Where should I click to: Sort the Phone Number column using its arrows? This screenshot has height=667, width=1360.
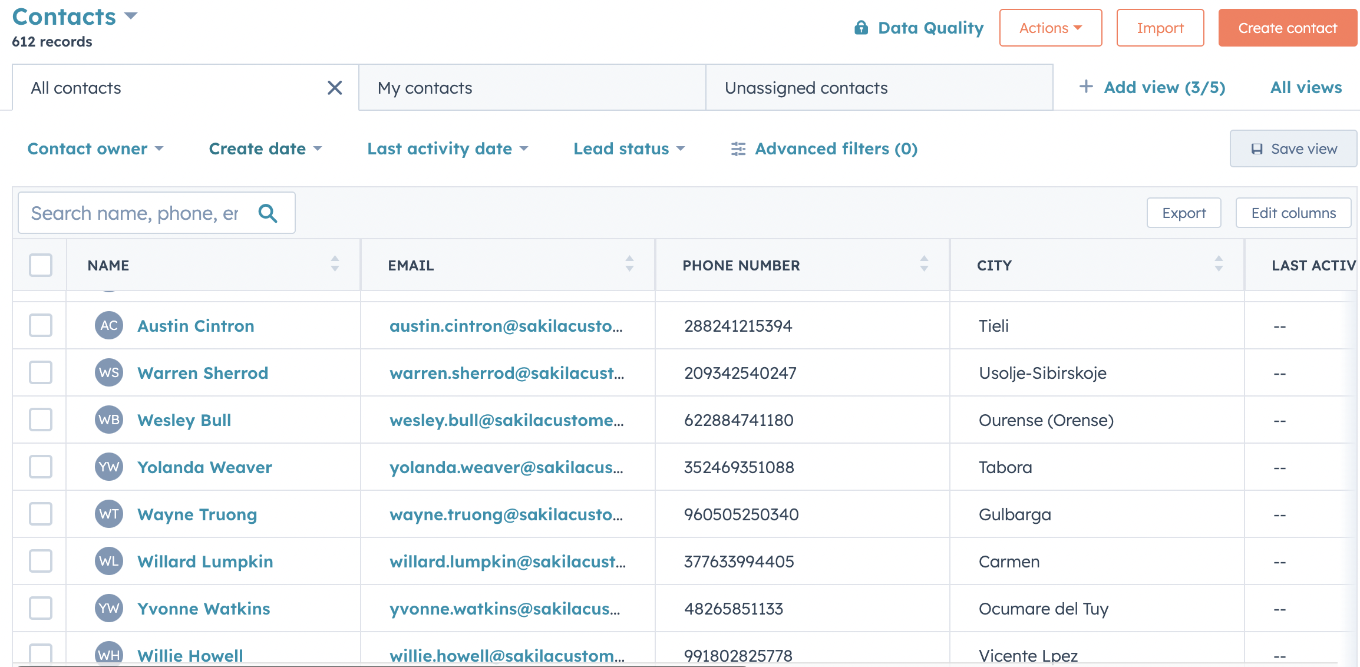coord(923,265)
